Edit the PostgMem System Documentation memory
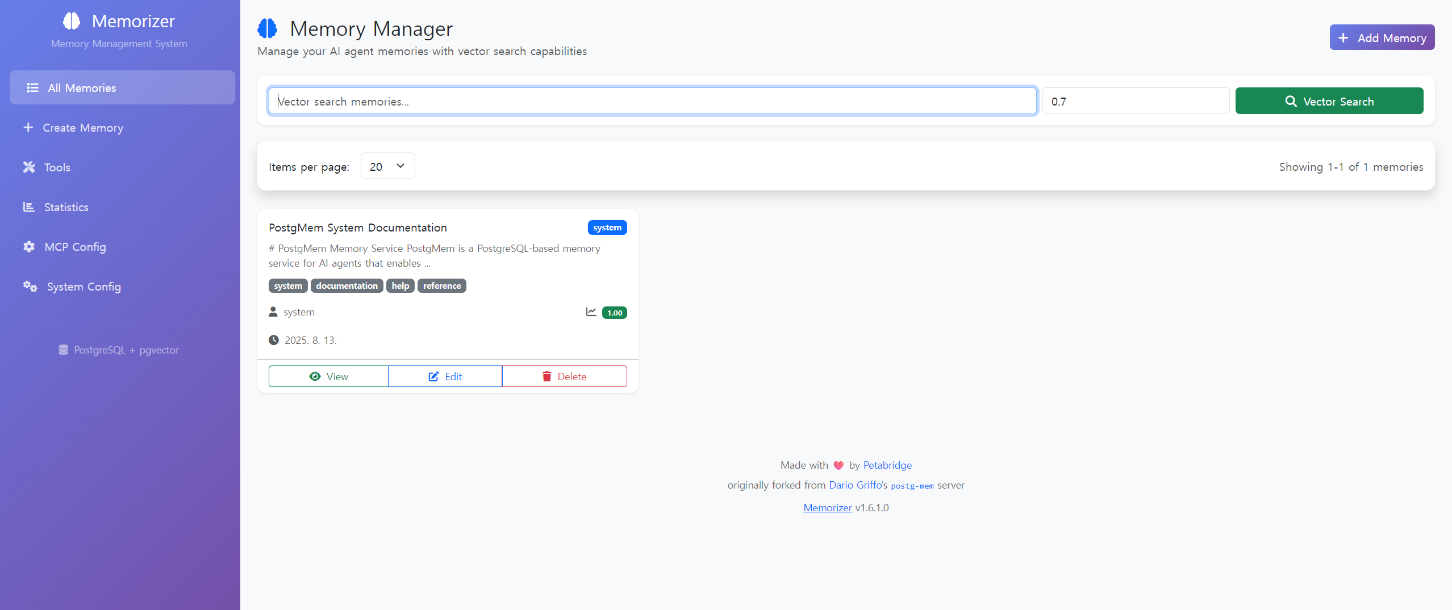Screen dimensions: 1452x610 [445, 376]
